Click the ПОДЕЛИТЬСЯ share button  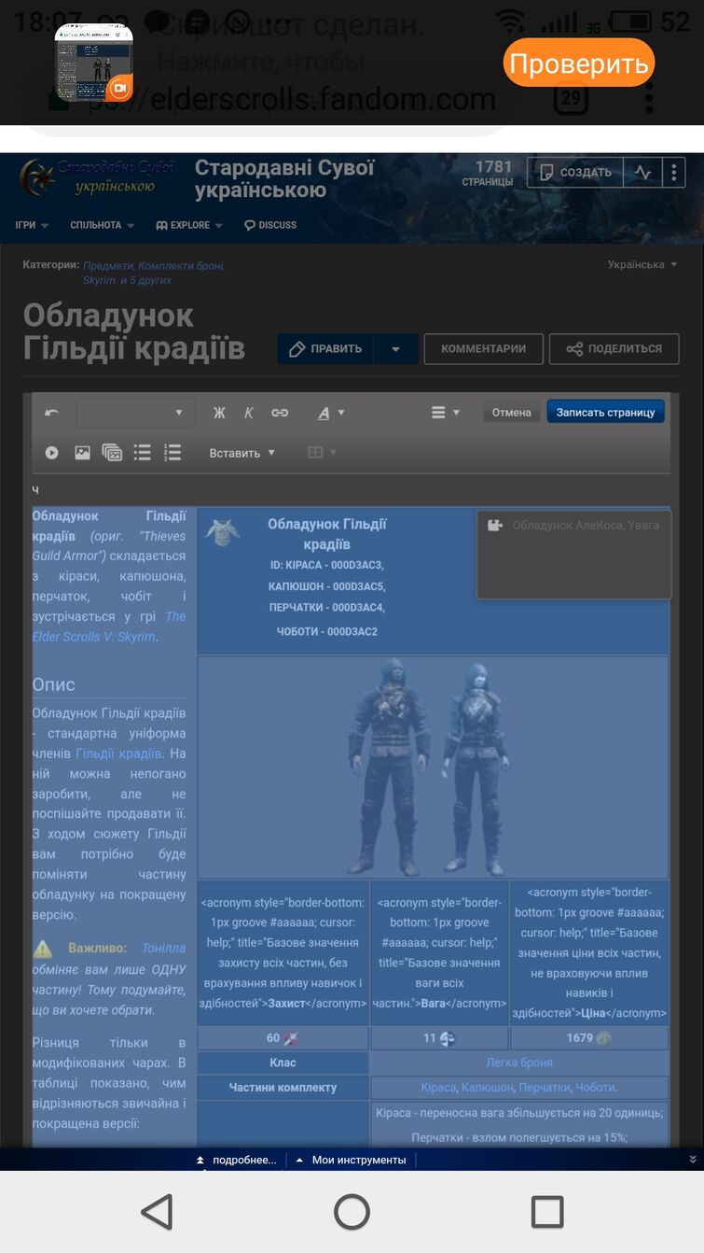pos(614,348)
